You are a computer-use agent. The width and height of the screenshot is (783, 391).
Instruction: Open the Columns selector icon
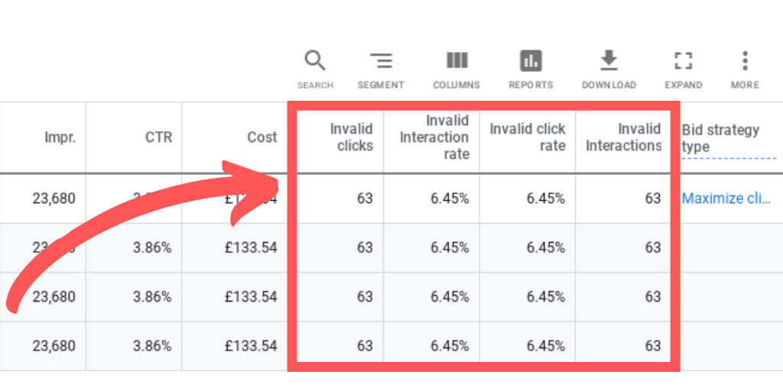[x=456, y=61]
